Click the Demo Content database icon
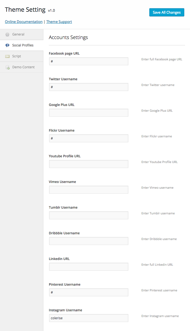Image resolution: width=190 pixels, height=331 pixels. pos(7,67)
